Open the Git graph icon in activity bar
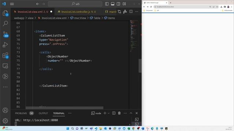 click(x=5, y=76)
